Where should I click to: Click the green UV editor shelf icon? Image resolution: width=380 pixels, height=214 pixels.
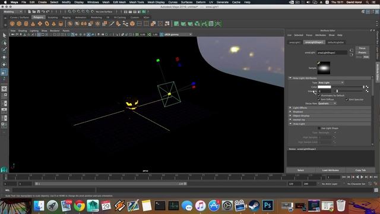click(x=211, y=24)
